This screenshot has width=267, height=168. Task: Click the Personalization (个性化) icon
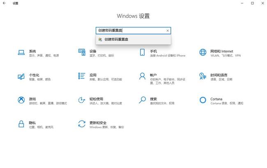coord(21,77)
